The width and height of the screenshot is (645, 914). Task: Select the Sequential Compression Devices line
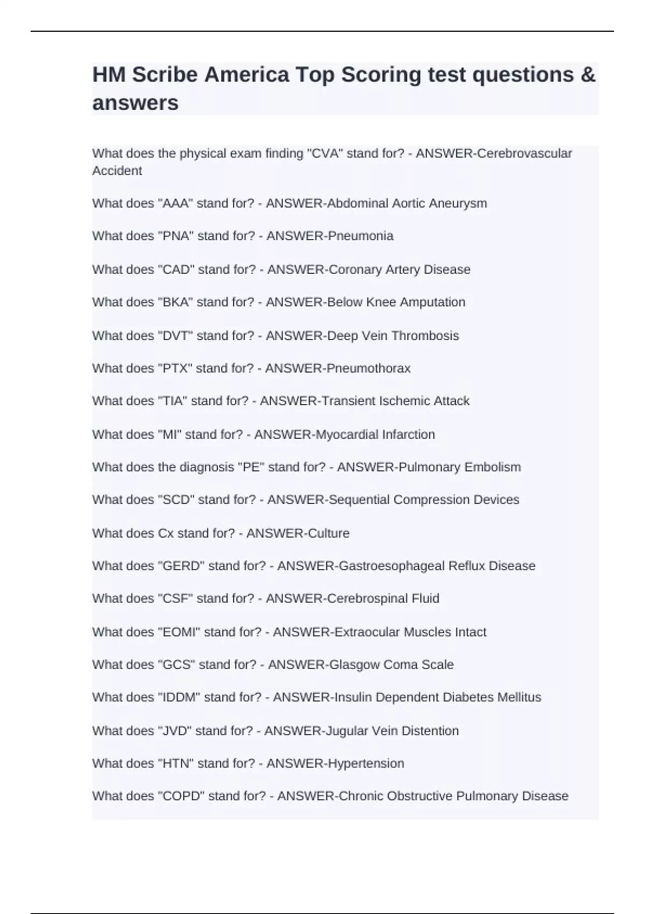click(305, 500)
